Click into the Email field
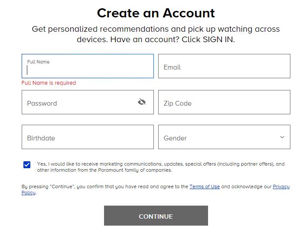Image resolution: width=306 pixels, height=233 pixels. (224, 67)
